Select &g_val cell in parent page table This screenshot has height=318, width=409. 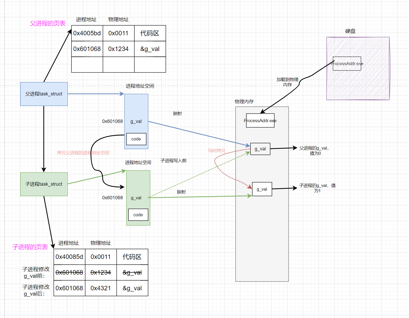(x=150, y=49)
